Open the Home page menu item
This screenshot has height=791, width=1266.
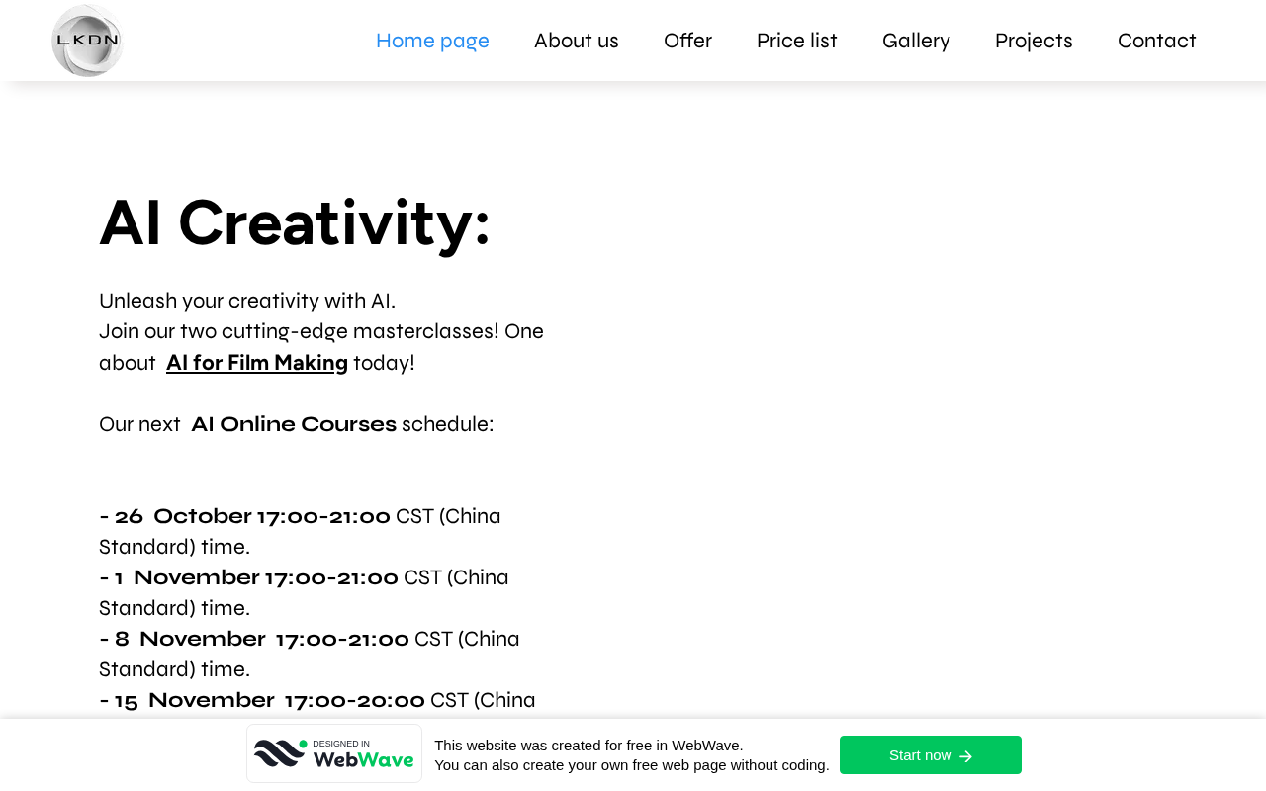point(432,41)
